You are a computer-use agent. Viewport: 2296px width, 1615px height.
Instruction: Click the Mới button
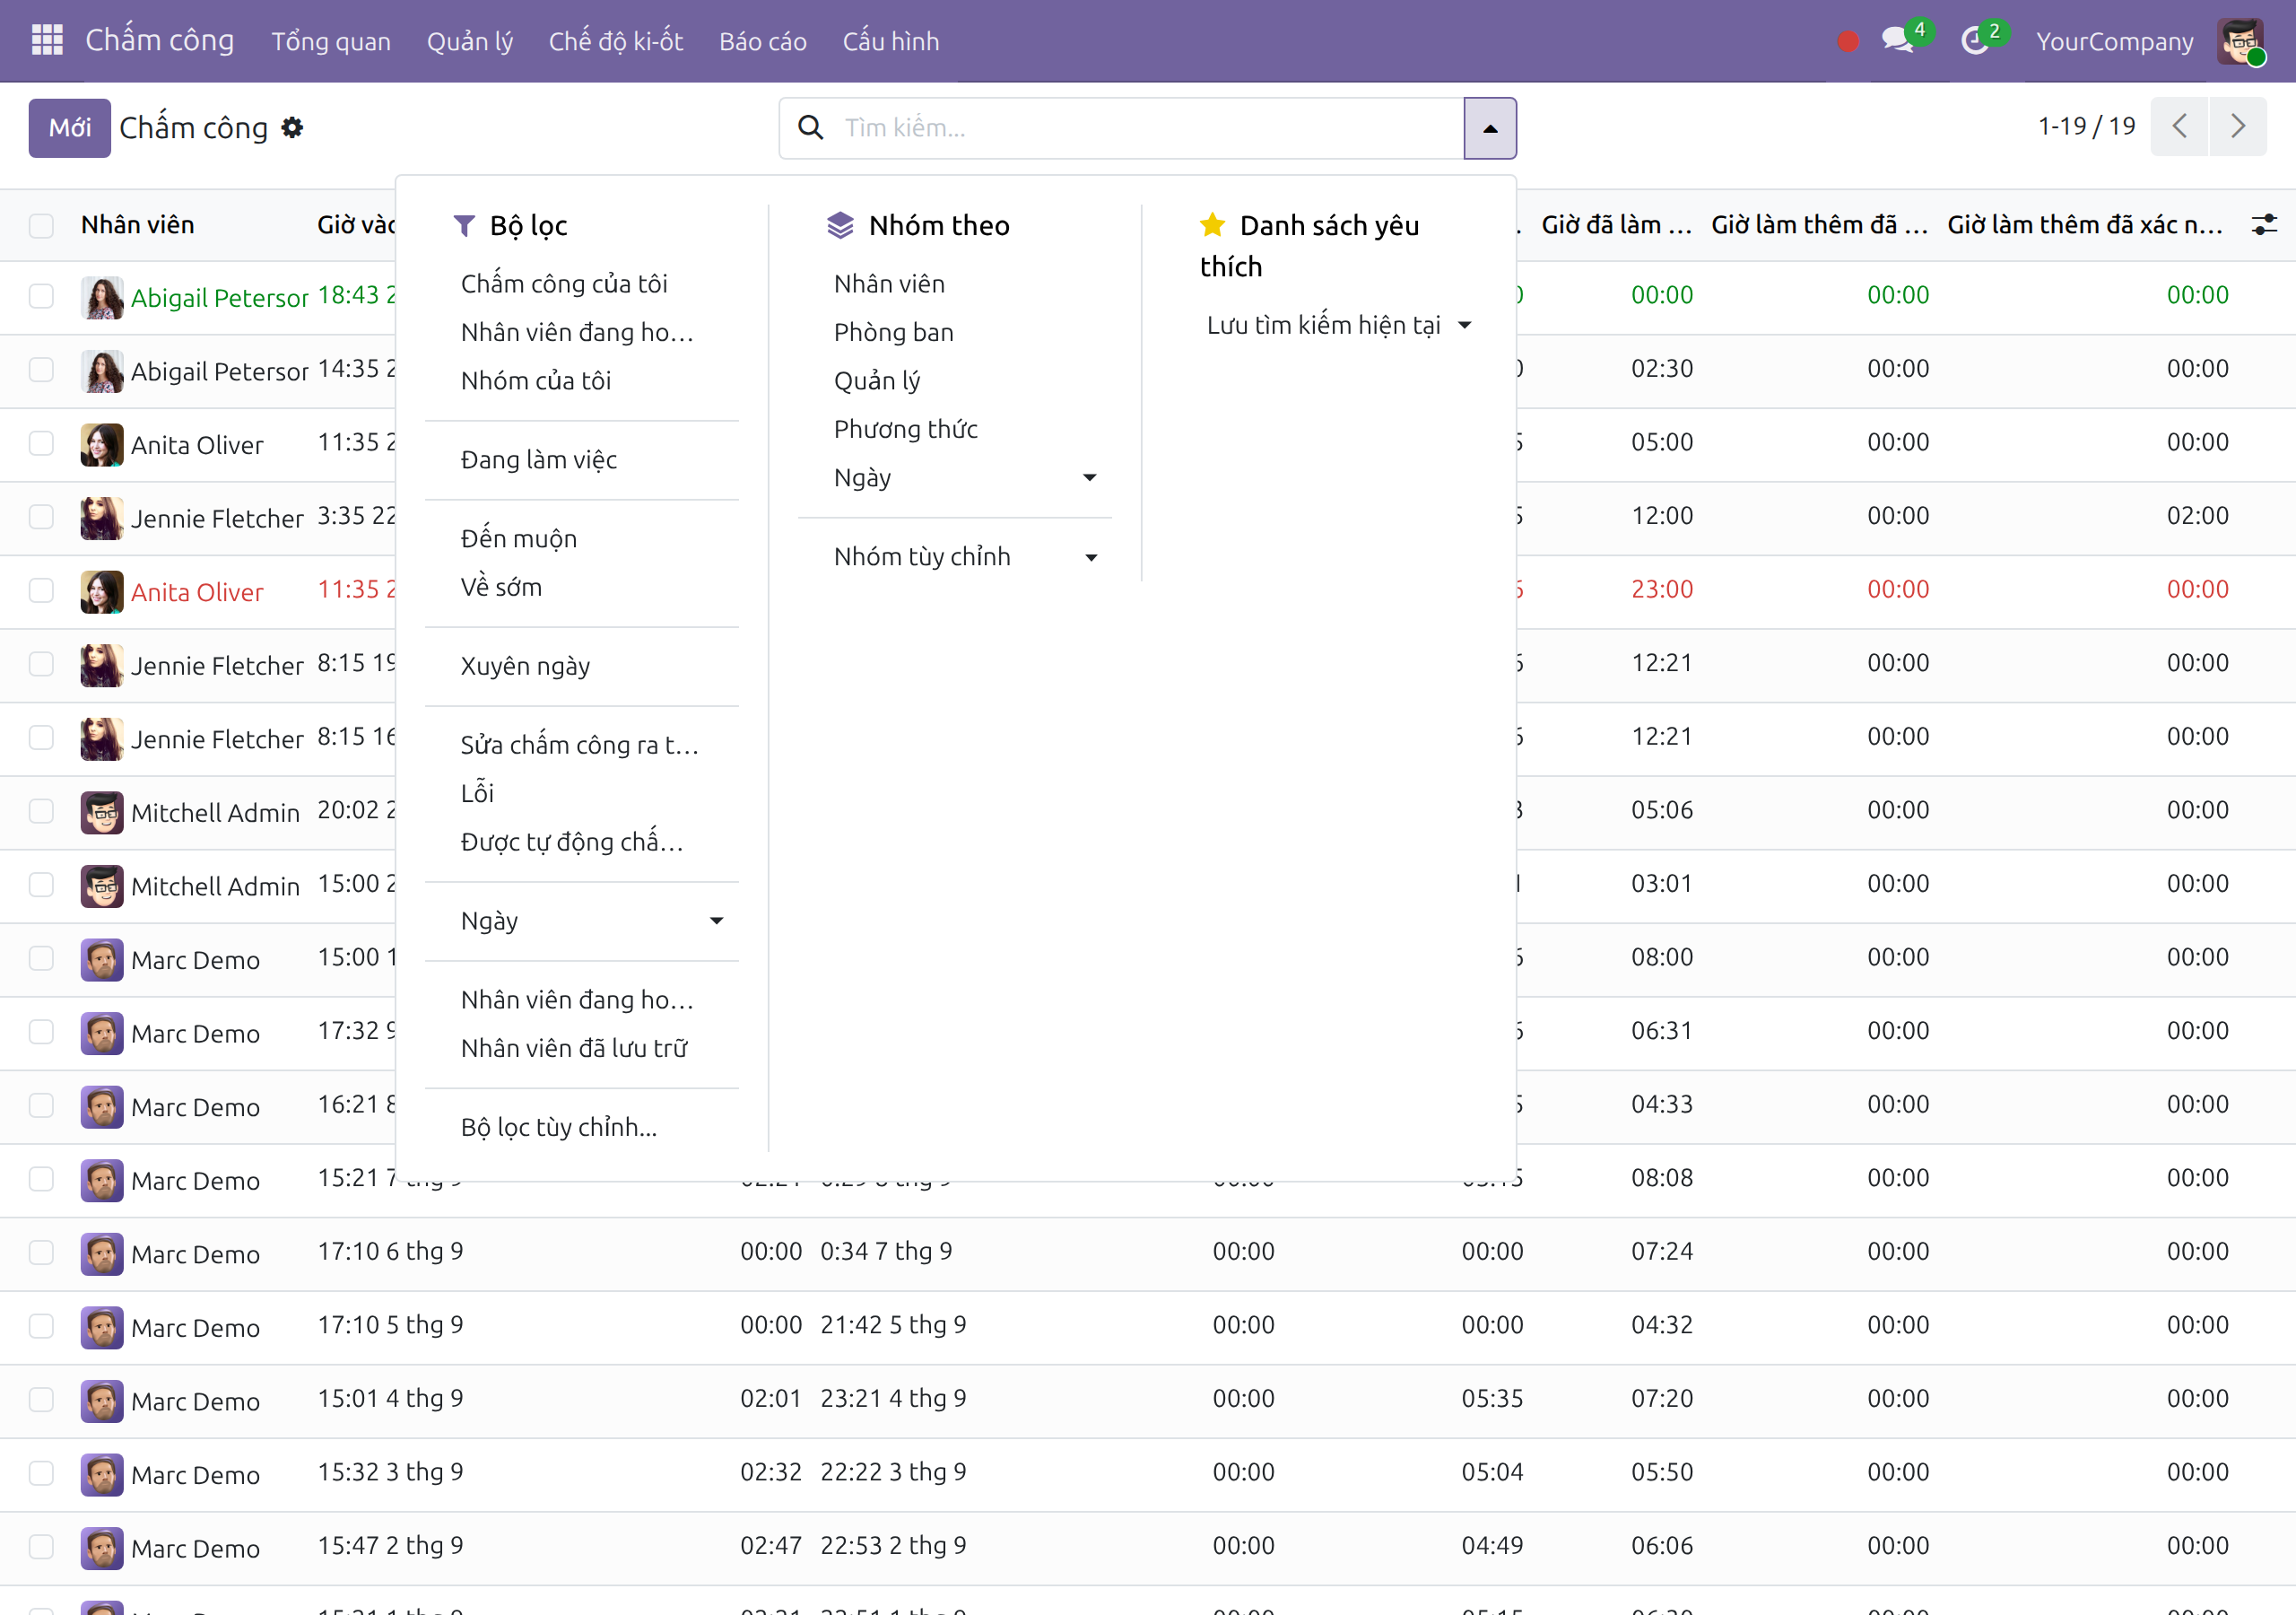click(69, 127)
